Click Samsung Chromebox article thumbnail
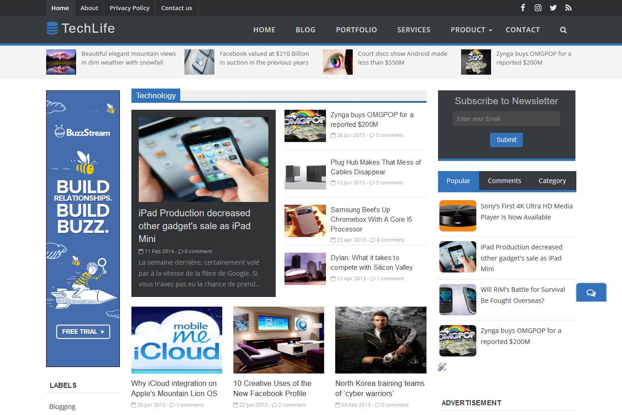Image resolution: width=622 pixels, height=415 pixels. (305, 221)
